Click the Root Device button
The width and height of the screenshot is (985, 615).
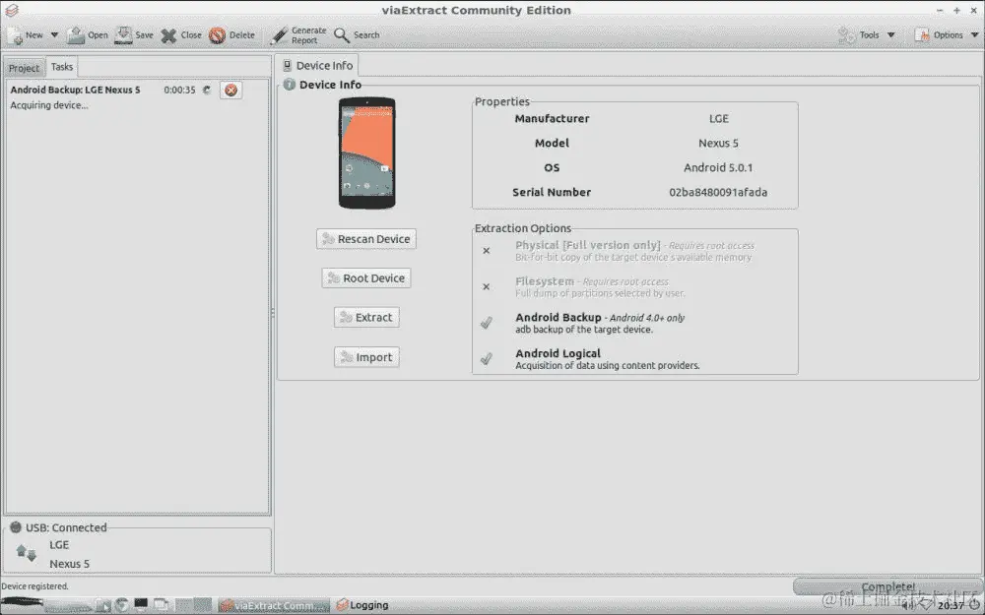pyautogui.click(x=366, y=278)
